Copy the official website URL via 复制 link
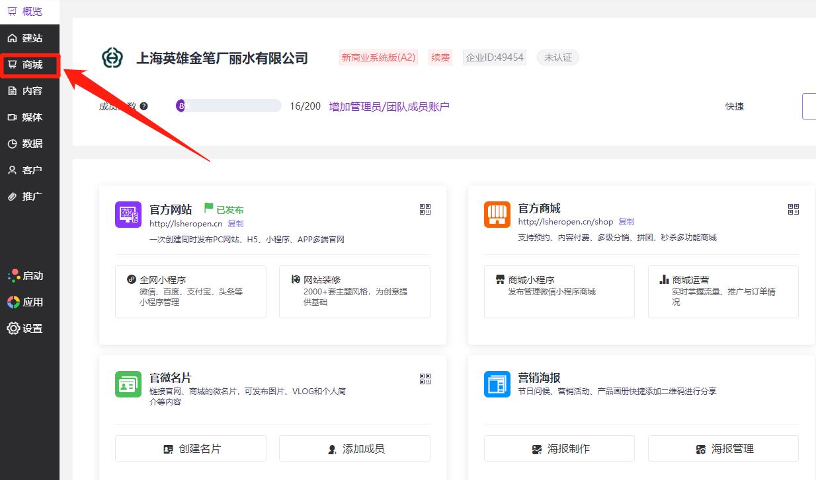Screen dimensions: 816x480 (235, 223)
